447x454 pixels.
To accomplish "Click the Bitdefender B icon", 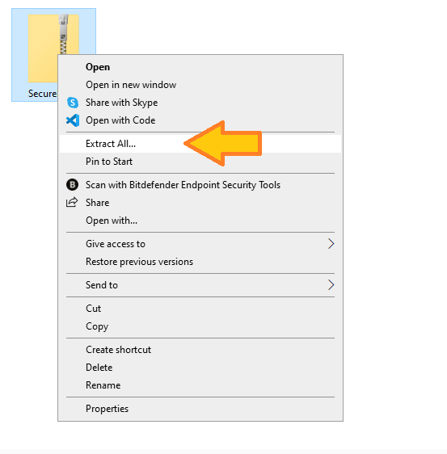I will pyautogui.click(x=72, y=185).
